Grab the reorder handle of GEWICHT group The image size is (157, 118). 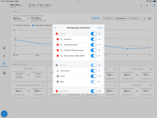coord(99,34)
